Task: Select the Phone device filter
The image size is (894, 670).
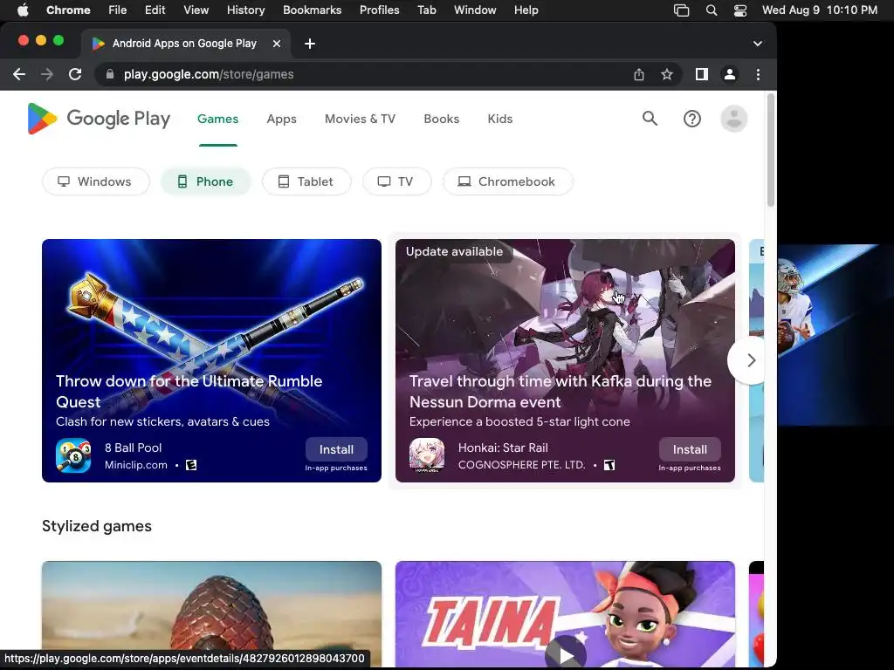Action: 206,181
